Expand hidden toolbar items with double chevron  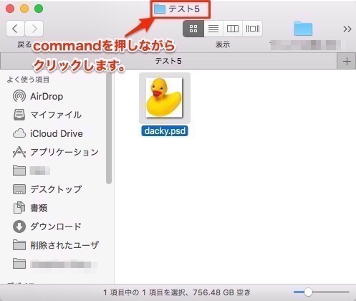(x=347, y=29)
